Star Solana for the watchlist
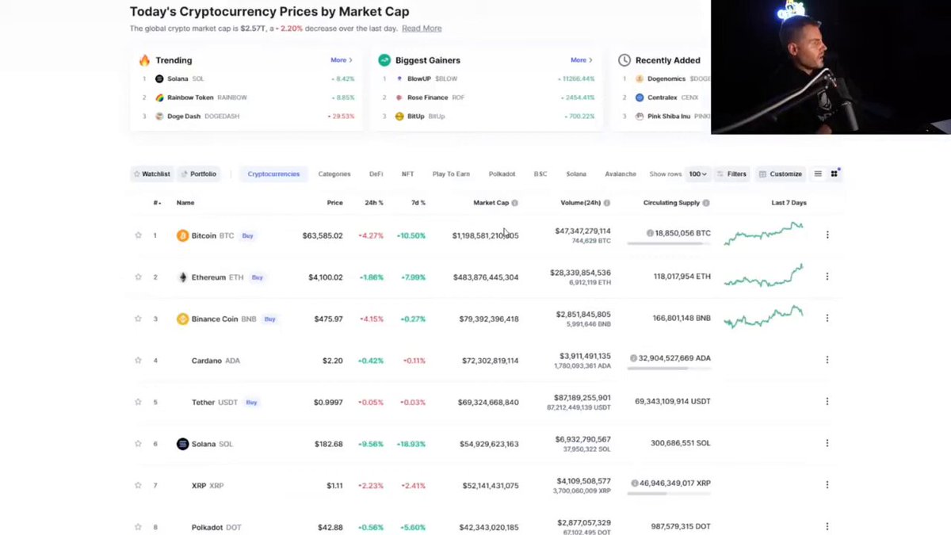 tap(138, 443)
